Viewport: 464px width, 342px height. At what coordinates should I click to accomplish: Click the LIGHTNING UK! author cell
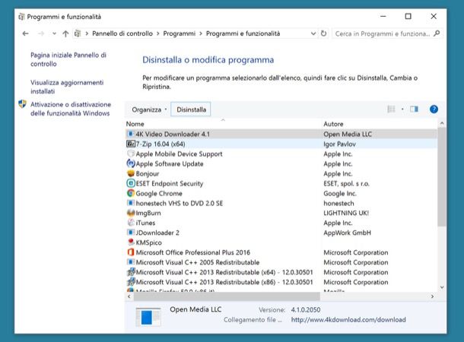(346, 213)
